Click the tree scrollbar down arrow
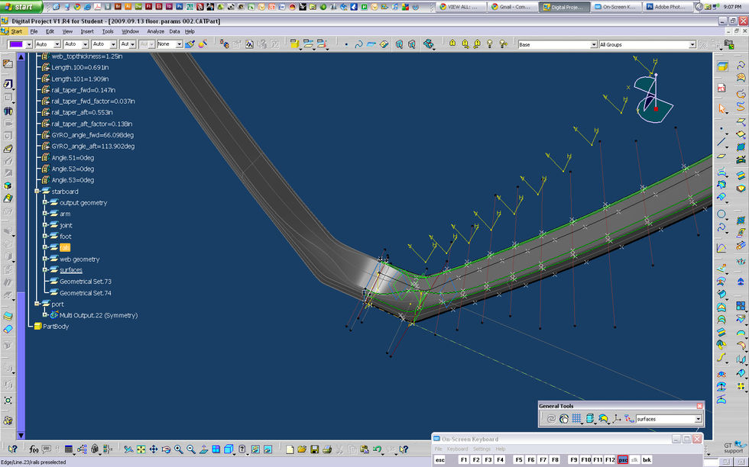 21,435
